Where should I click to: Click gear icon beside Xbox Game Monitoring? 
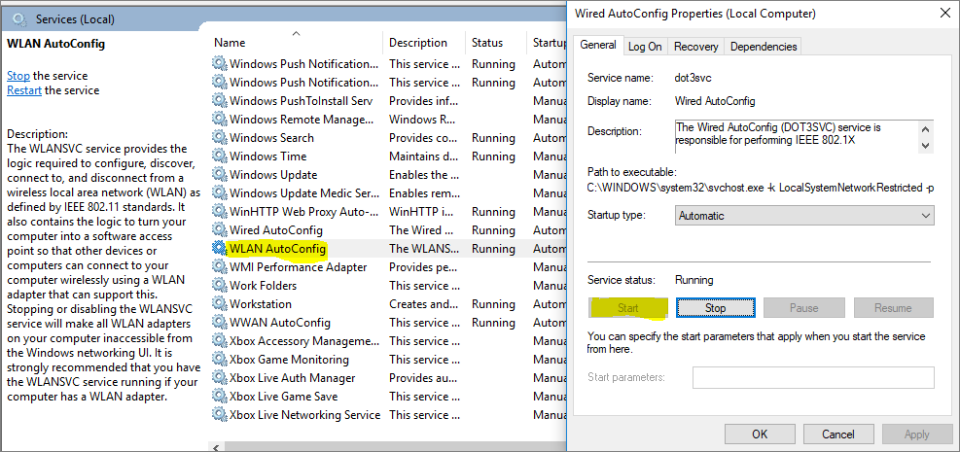click(219, 359)
